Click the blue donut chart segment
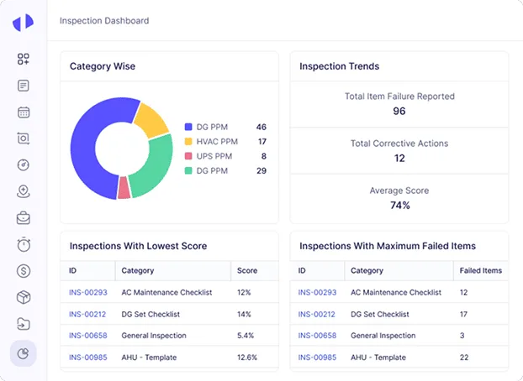Screen dimensions: 523x381 click(84, 150)
